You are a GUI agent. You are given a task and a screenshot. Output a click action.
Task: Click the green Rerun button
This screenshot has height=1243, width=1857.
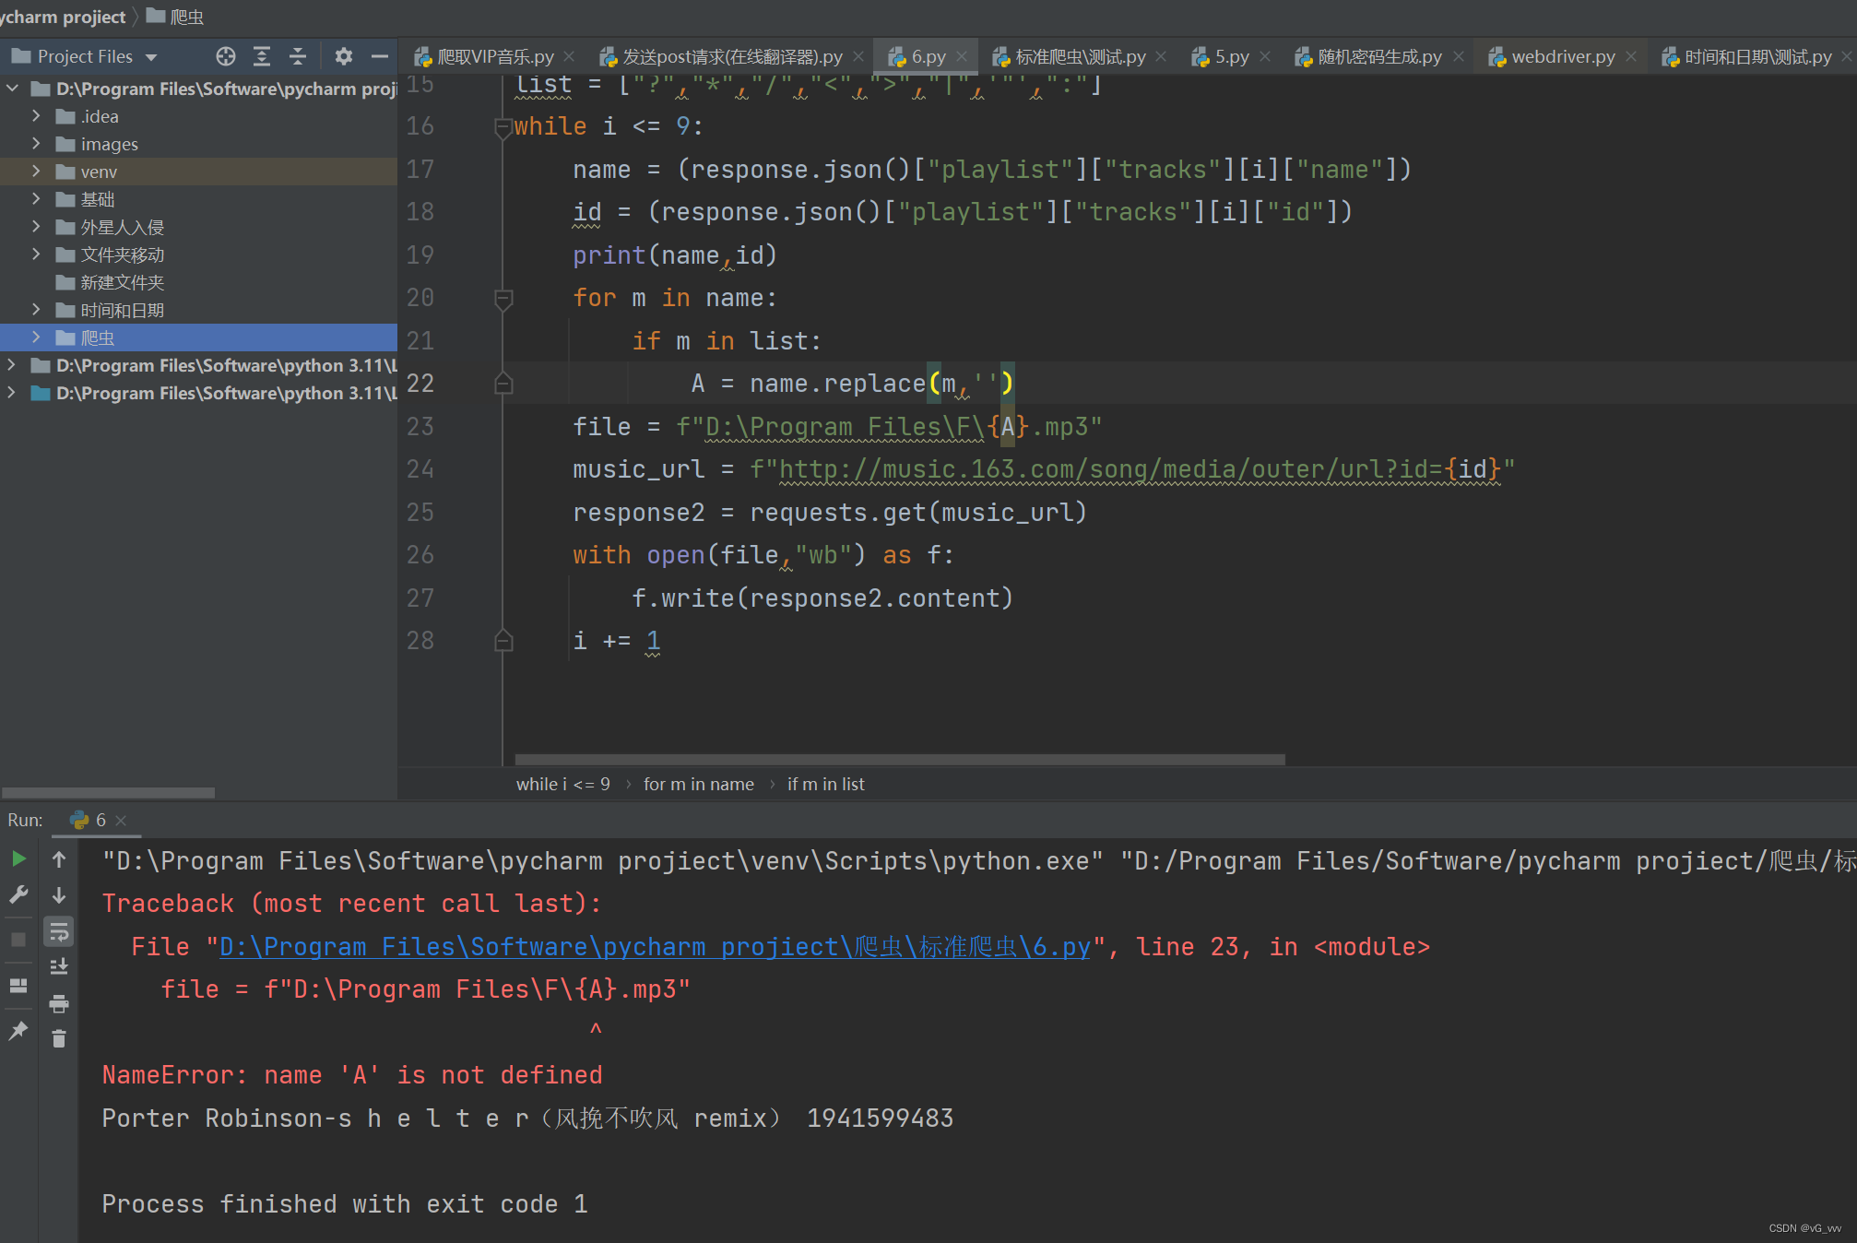18,859
